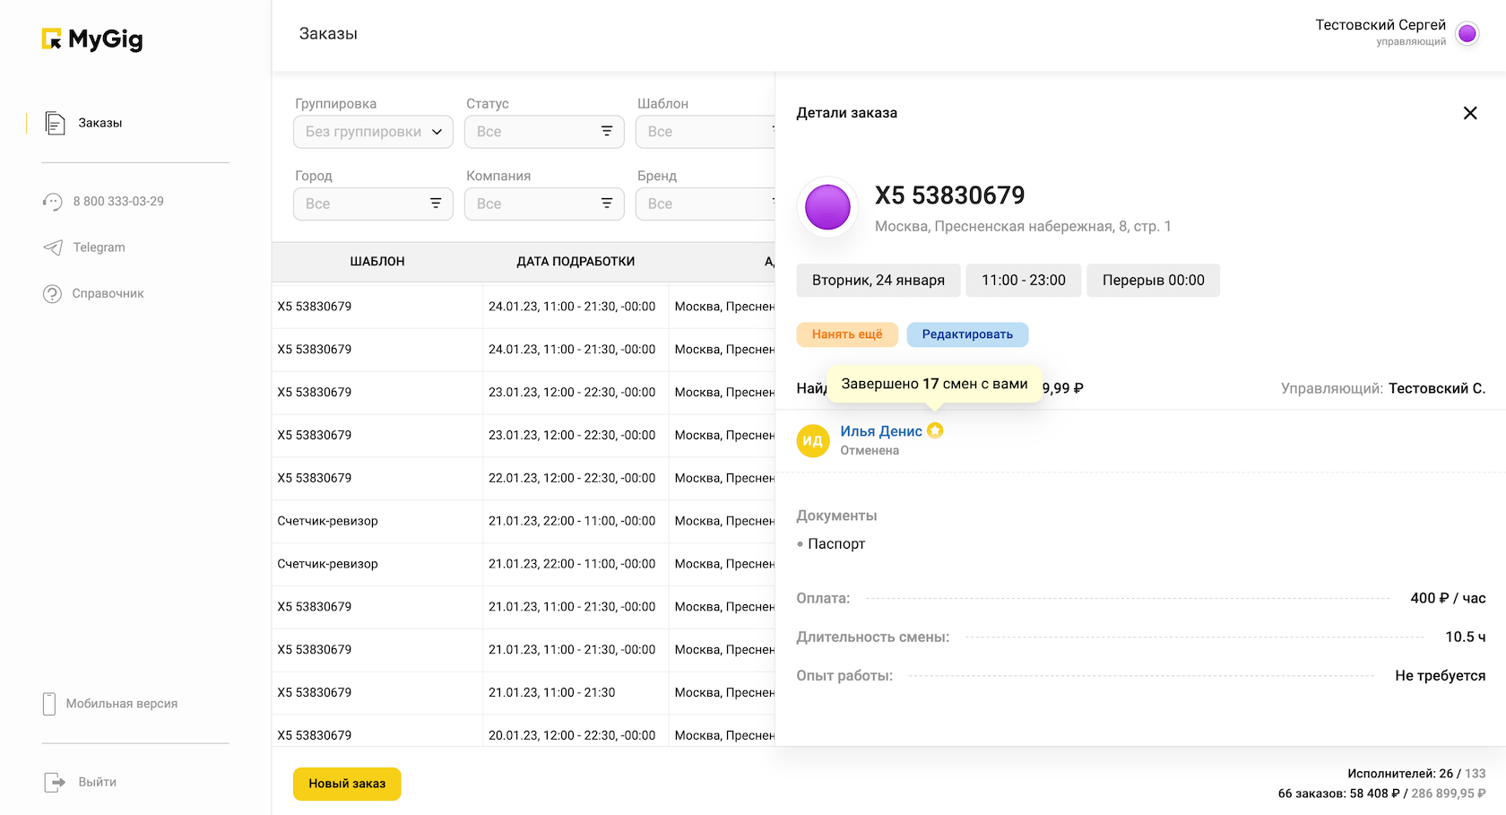Click the Мобильная версия phone icon

(x=49, y=704)
